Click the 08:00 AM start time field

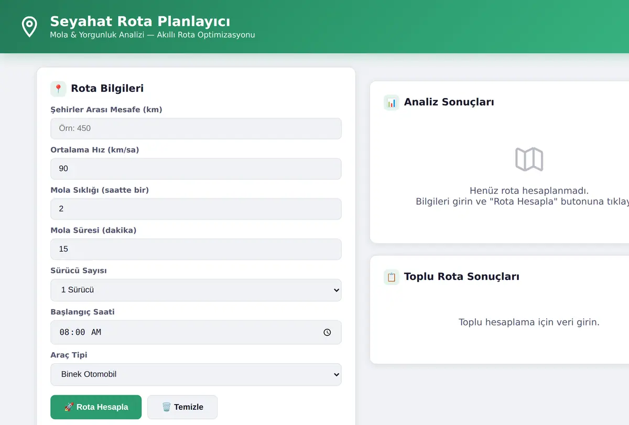click(x=196, y=332)
